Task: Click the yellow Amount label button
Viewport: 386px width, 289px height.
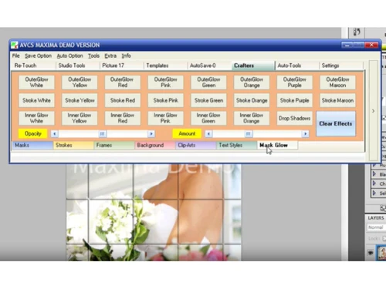Action: 187,133
